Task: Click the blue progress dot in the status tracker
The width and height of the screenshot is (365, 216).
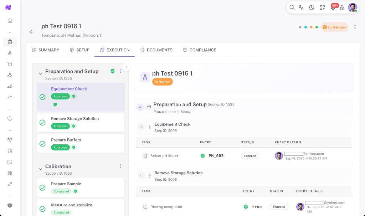Action: 305,27
